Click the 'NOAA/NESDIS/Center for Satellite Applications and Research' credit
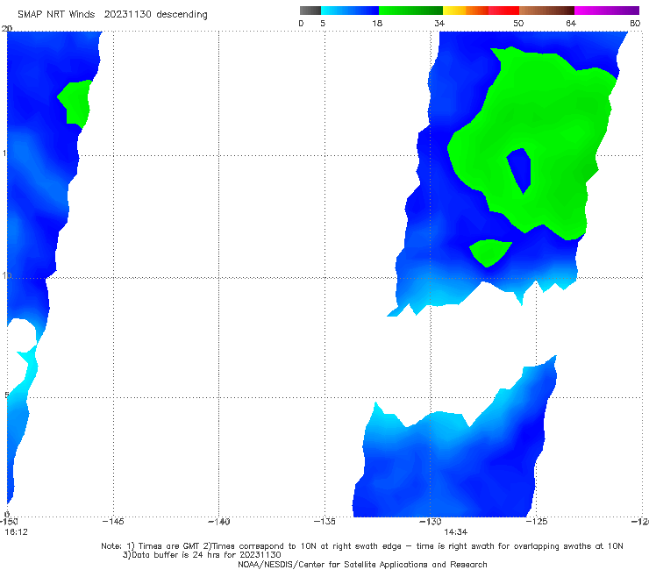 tap(362, 564)
